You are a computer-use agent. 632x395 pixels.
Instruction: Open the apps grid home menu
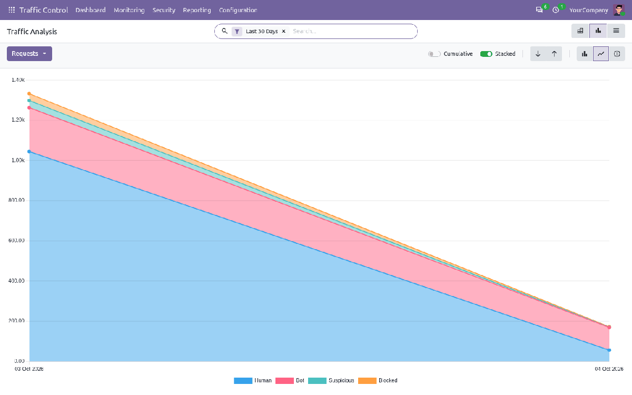point(12,10)
